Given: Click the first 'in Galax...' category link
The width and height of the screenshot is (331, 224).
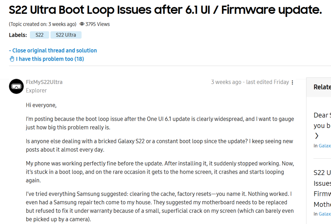Looking at the screenshot, I should pos(322,146).
